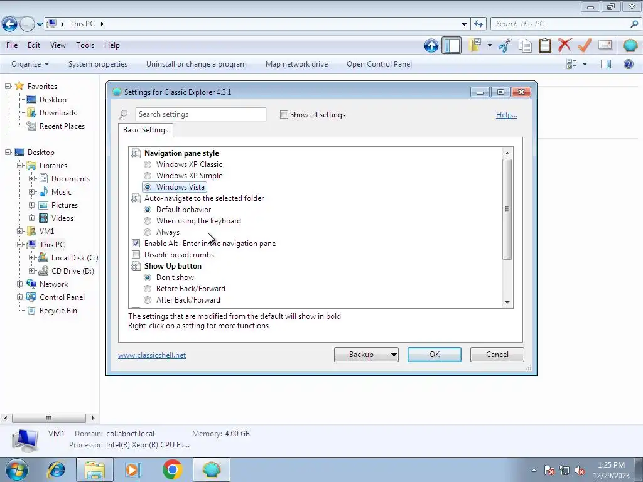
Task: Open Google Chrome from taskbar
Action: (x=172, y=469)
